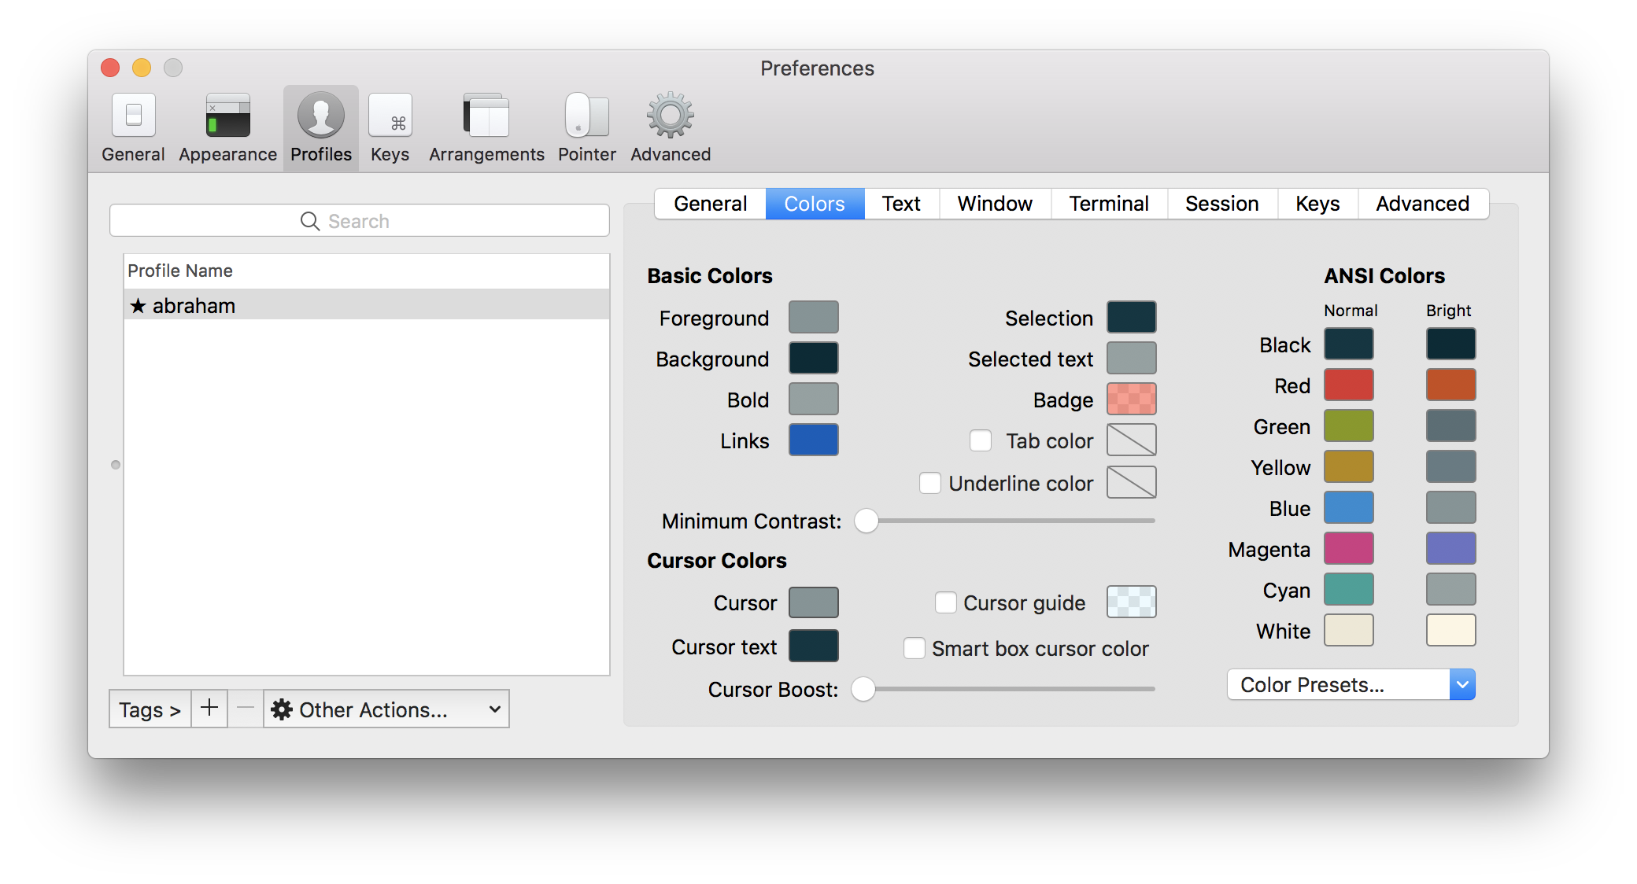
Task: Open the profile Advanced tab
Action: click(1423, 204)
